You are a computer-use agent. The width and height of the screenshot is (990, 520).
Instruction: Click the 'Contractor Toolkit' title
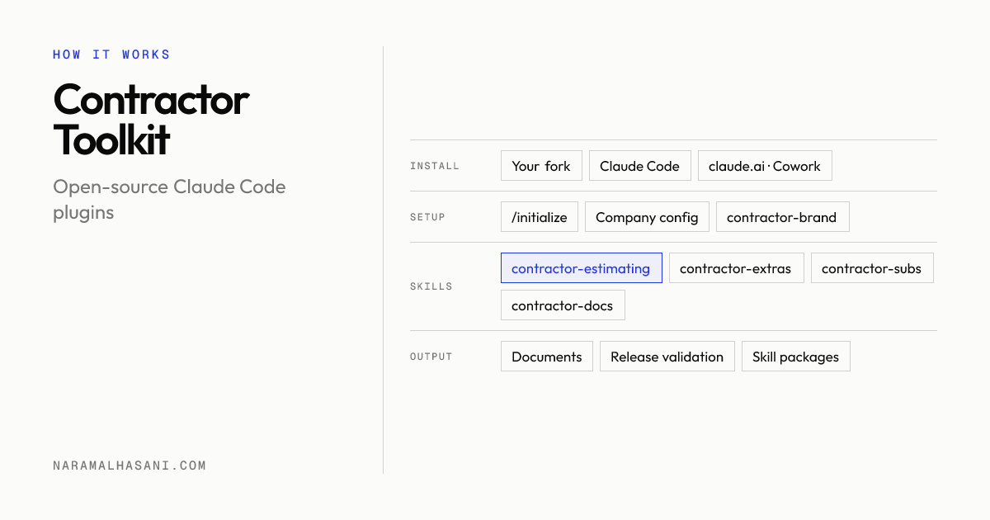click(x=151, y=121)
